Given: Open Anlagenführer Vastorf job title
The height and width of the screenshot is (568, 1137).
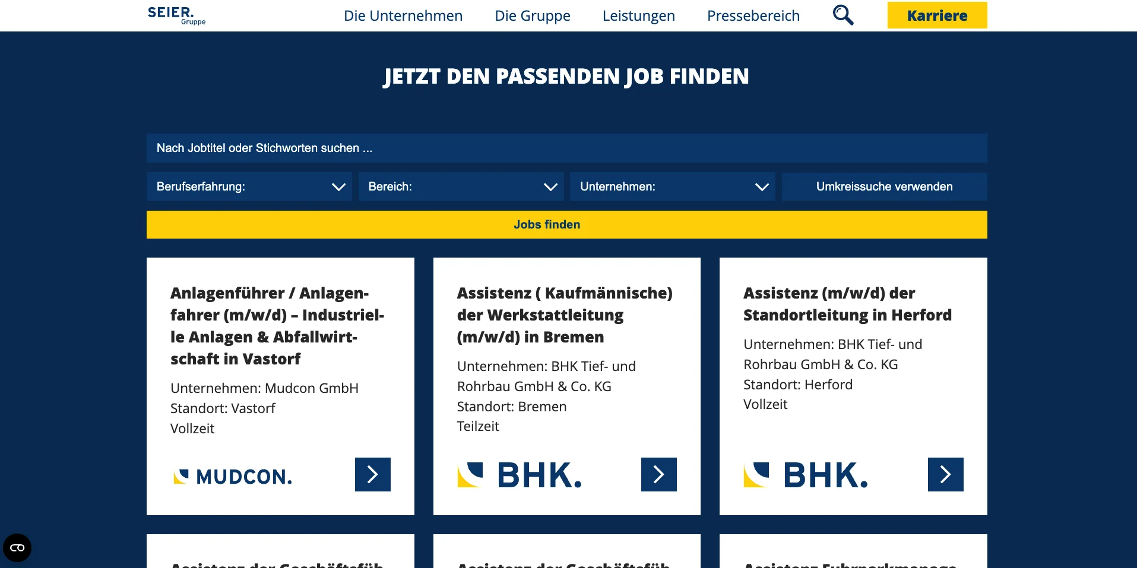Looking at the screenshot, I should 277,326.
